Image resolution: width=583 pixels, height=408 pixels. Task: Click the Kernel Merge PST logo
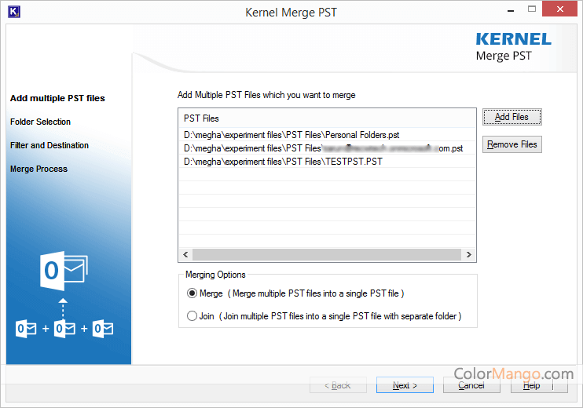point(514,46)
